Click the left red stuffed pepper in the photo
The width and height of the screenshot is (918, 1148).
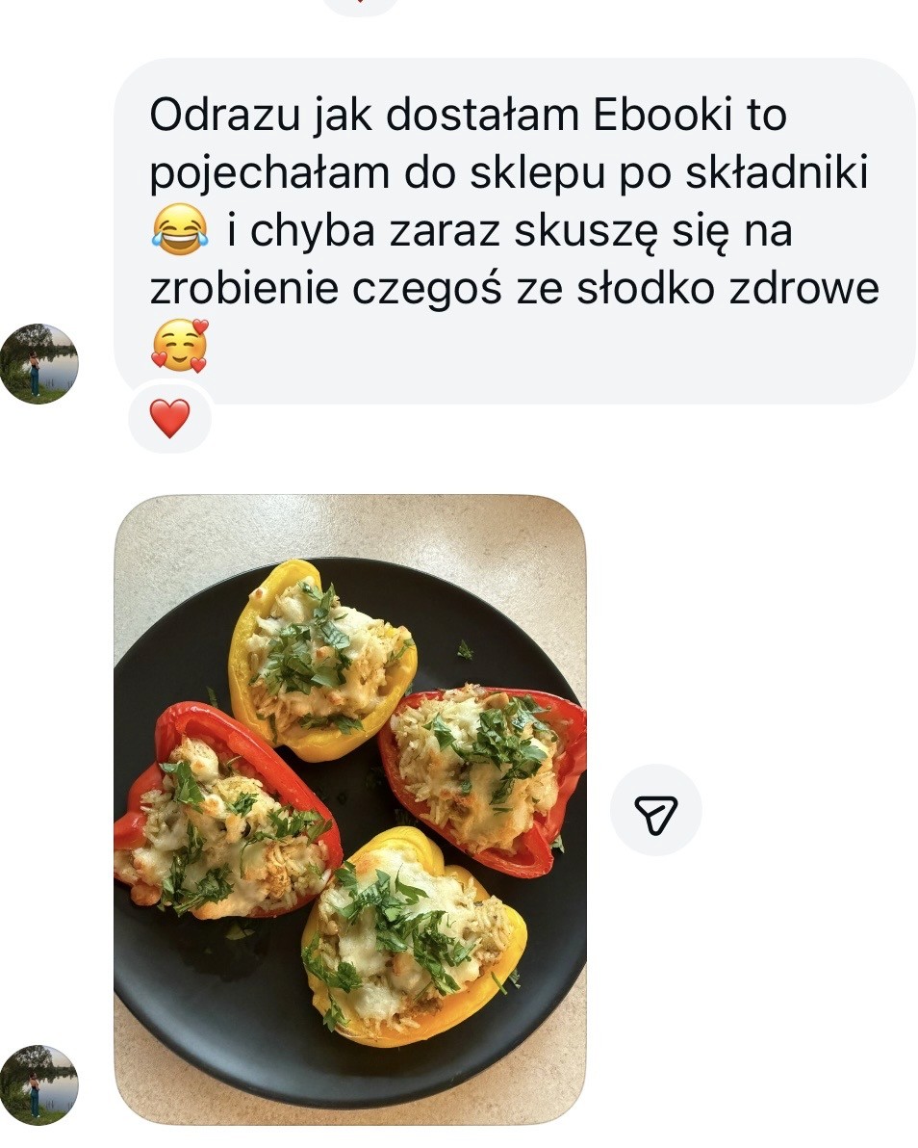[226, 813]
